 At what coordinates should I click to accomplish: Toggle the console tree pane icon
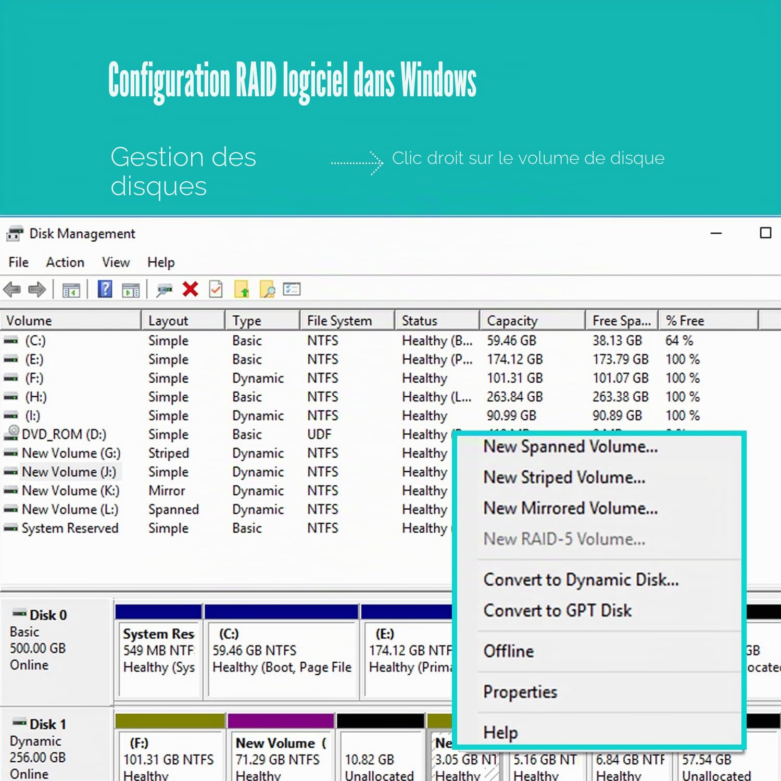point(71,290)
